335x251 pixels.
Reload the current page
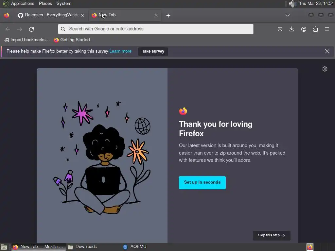[x=31, y=29]
